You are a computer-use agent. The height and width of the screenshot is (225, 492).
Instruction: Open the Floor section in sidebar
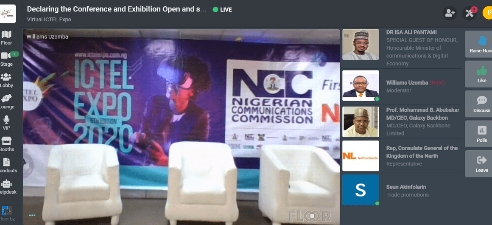6,37
